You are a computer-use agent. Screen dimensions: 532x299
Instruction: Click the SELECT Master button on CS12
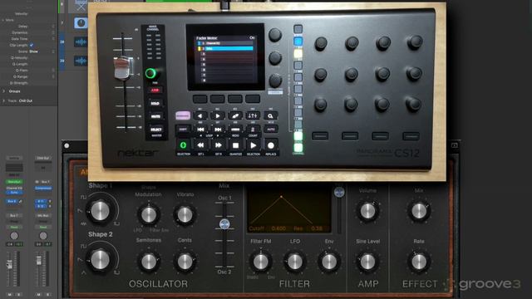coord(155,130)
